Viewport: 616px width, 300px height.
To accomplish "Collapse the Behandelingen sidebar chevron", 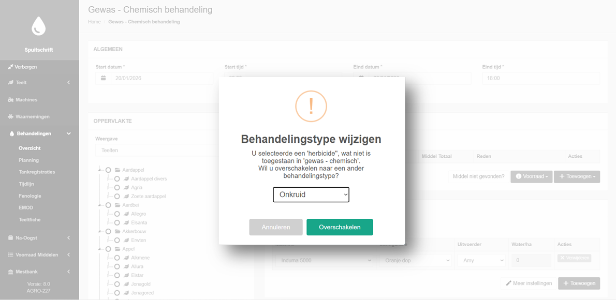I will tap(69, 134).
